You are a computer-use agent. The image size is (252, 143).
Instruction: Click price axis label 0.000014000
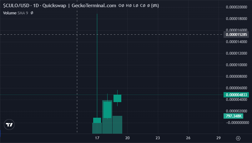point(236,42)
